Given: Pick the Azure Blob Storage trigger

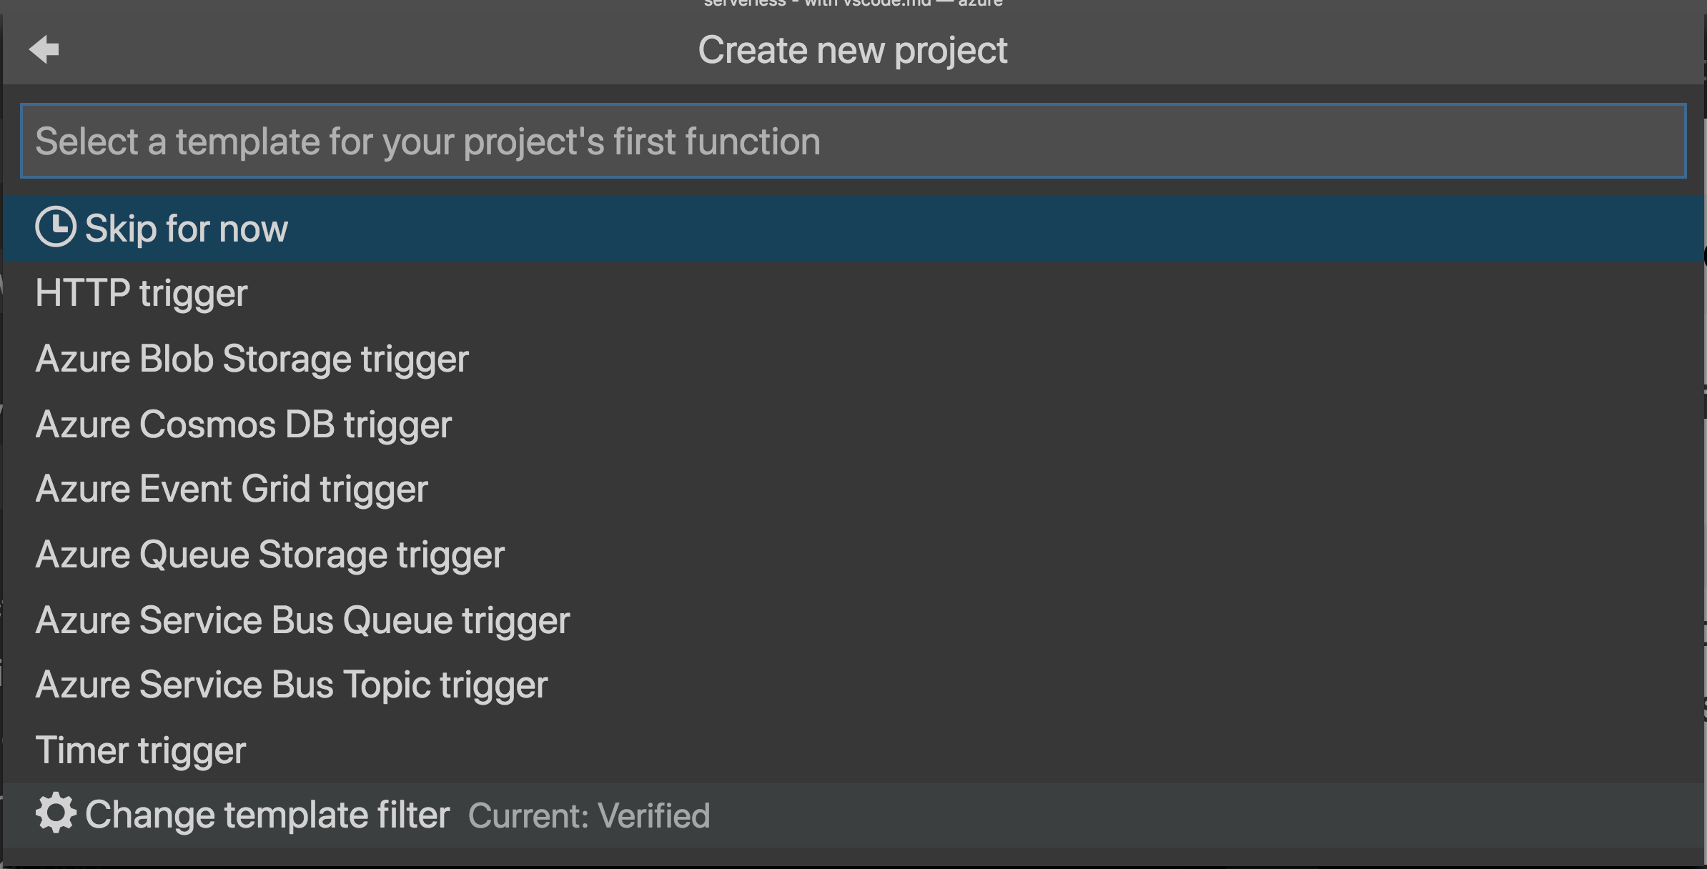Looking at the screenshot, I should click(x=252, y=359).
